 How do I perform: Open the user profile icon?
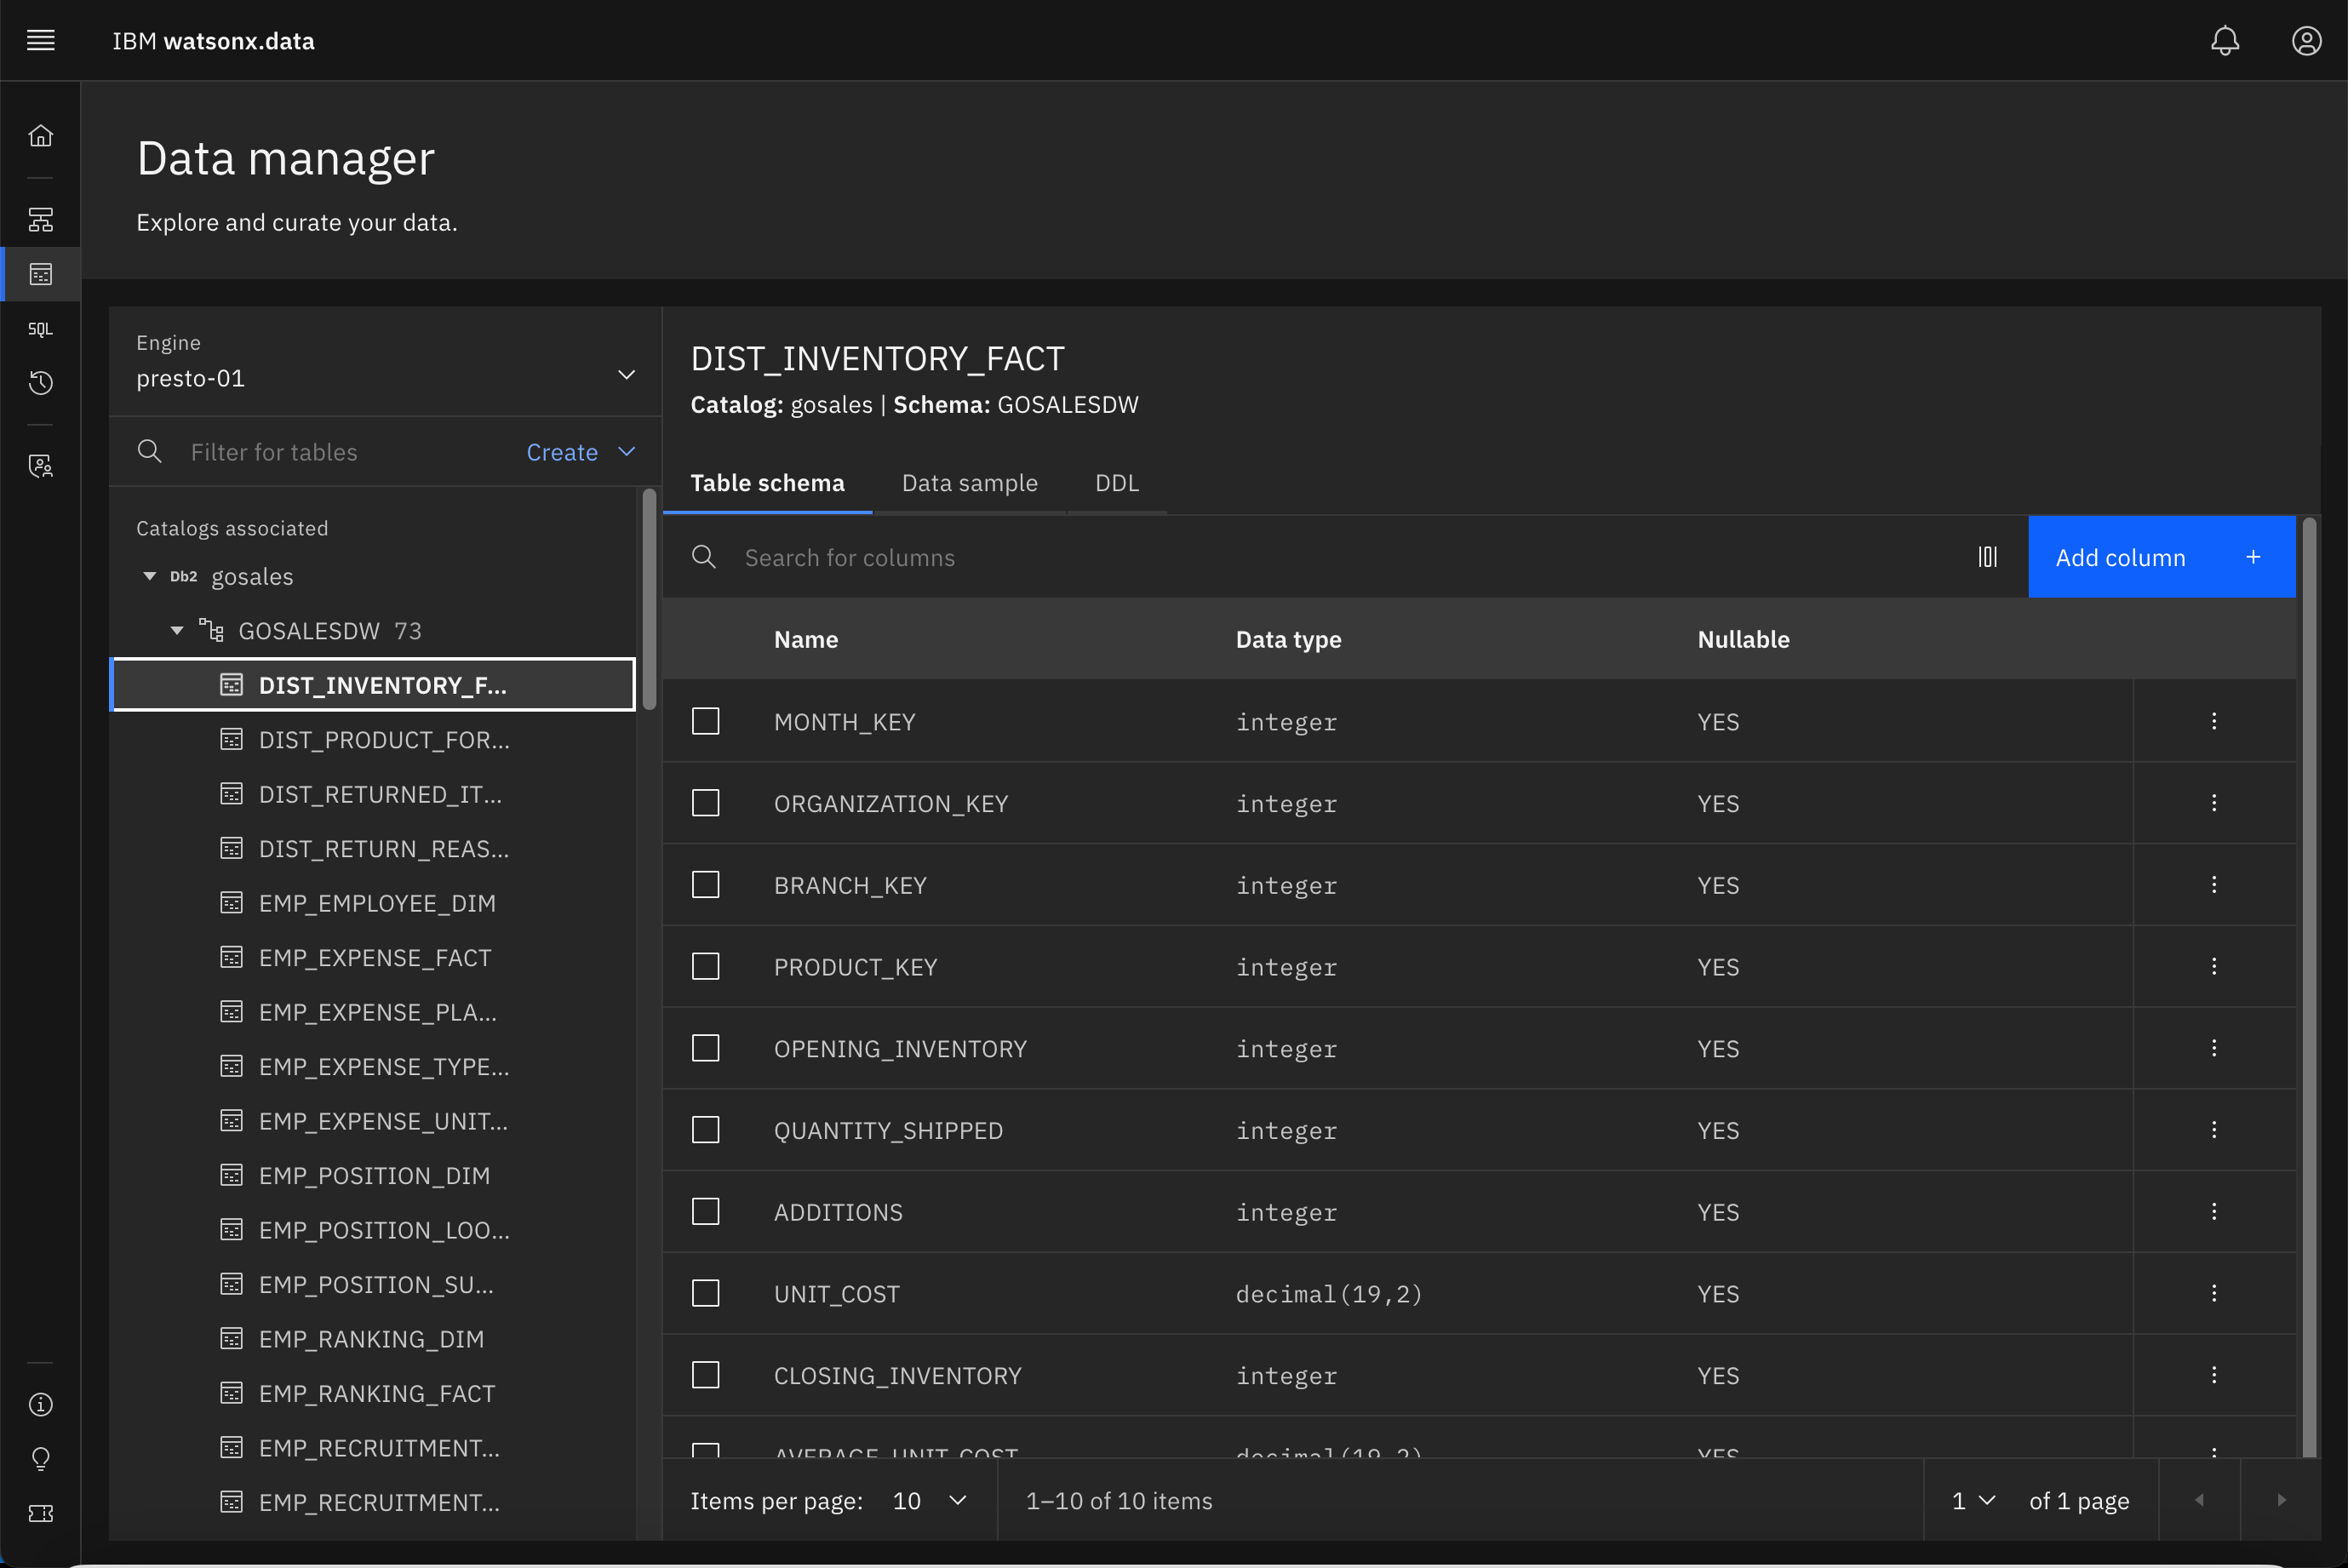2306,40
